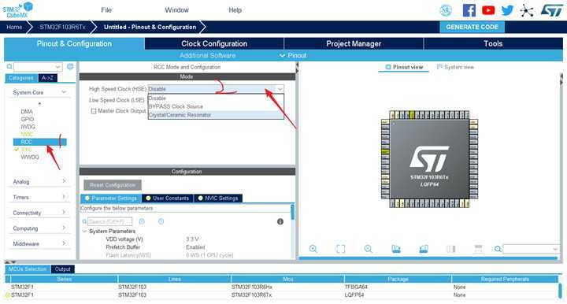Select RCC in System Core list
Image resolution: width=567 pixels, height=304 pixels.
point(40,142)
